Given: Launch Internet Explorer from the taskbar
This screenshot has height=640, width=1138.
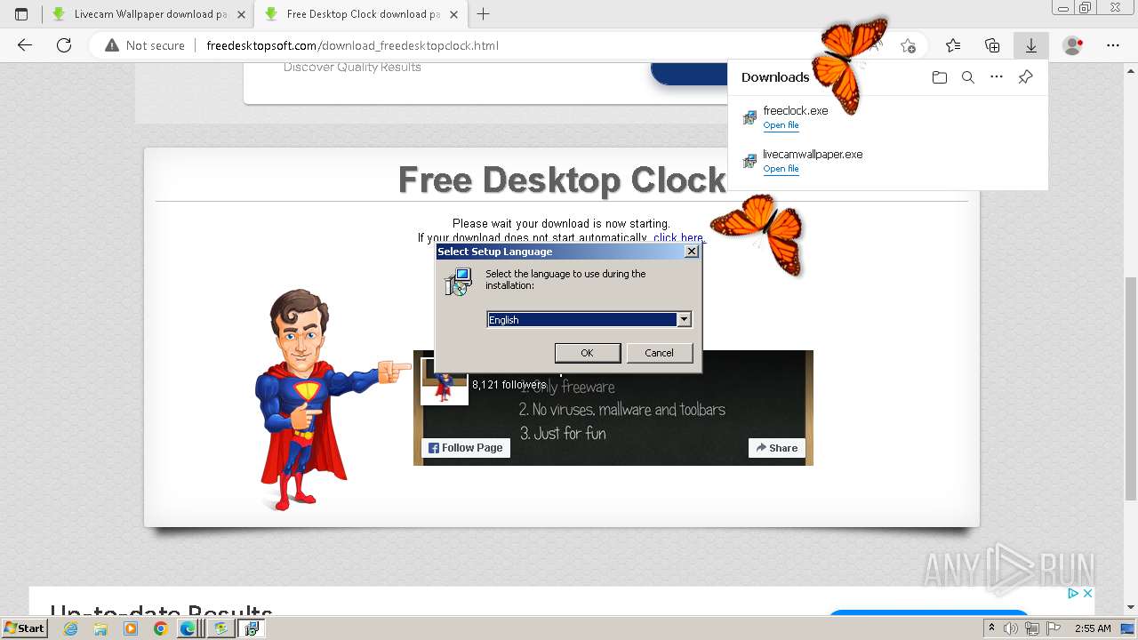Looking at the screenshot, I should 71,628.
